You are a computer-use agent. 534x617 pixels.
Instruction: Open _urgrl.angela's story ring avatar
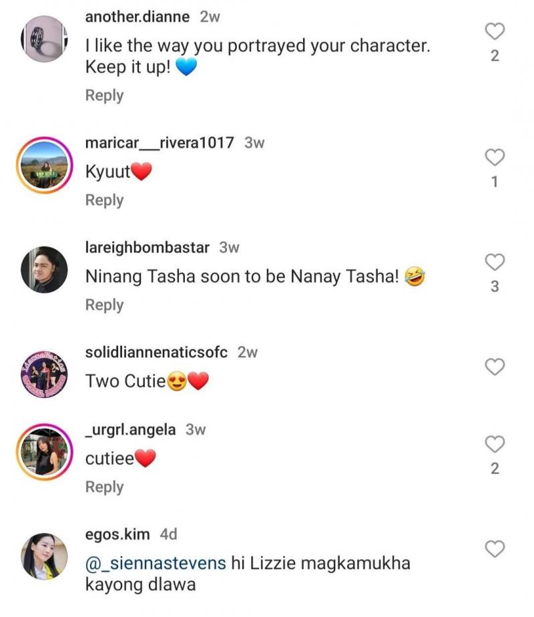44,451
